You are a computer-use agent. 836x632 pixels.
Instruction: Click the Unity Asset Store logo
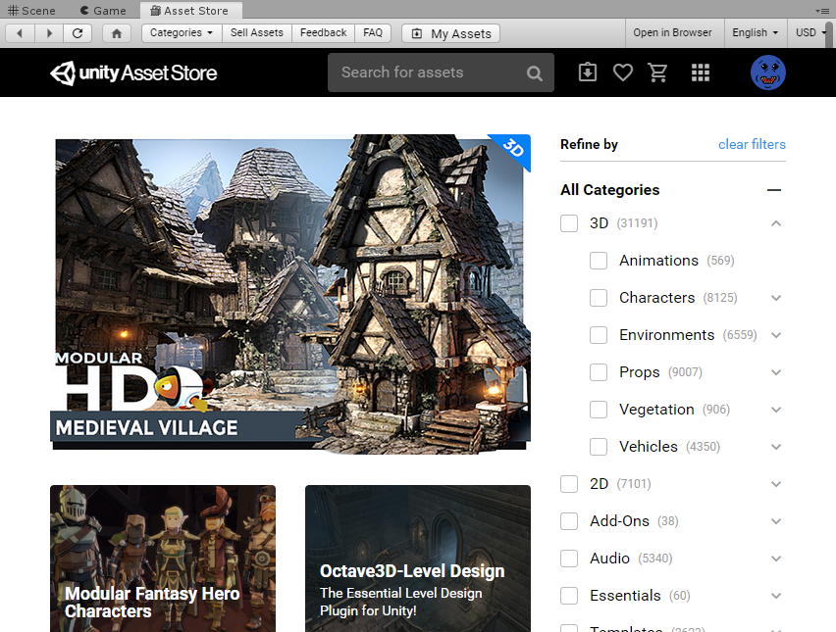(x=133, y=73)
